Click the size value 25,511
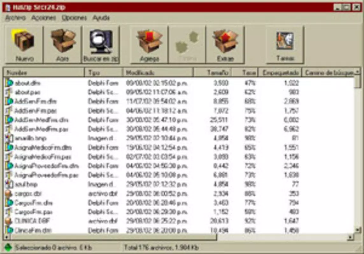The height and width of the screenshot is (254, 364). coord(219,120)
